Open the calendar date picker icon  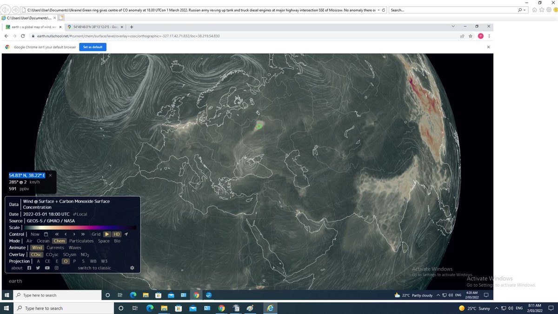click(x=46, y=234)
